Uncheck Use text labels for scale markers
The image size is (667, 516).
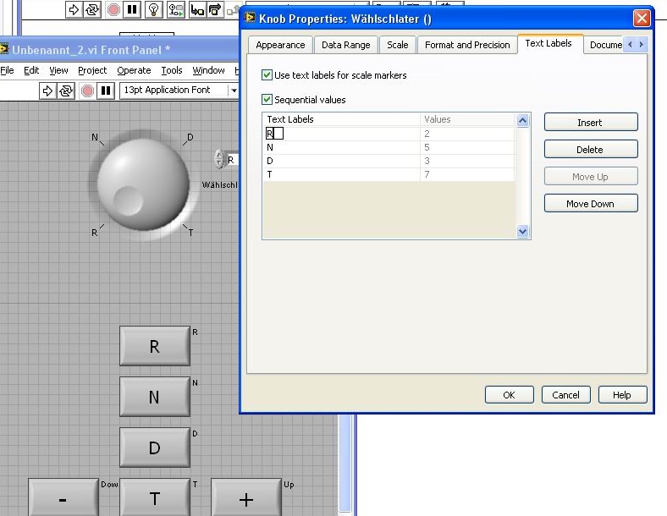tap(267, 74)
